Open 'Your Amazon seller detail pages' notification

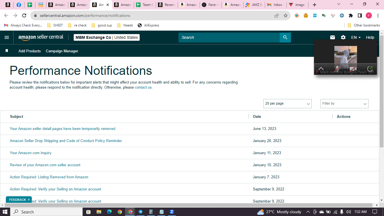[62, 129]
